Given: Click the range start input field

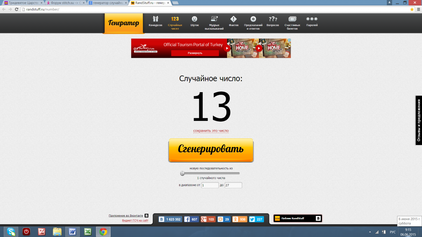Looking at the screenshot, I should point(210,185).
